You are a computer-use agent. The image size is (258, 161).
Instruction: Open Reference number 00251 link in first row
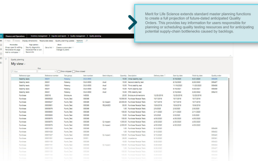click(47, 79)
